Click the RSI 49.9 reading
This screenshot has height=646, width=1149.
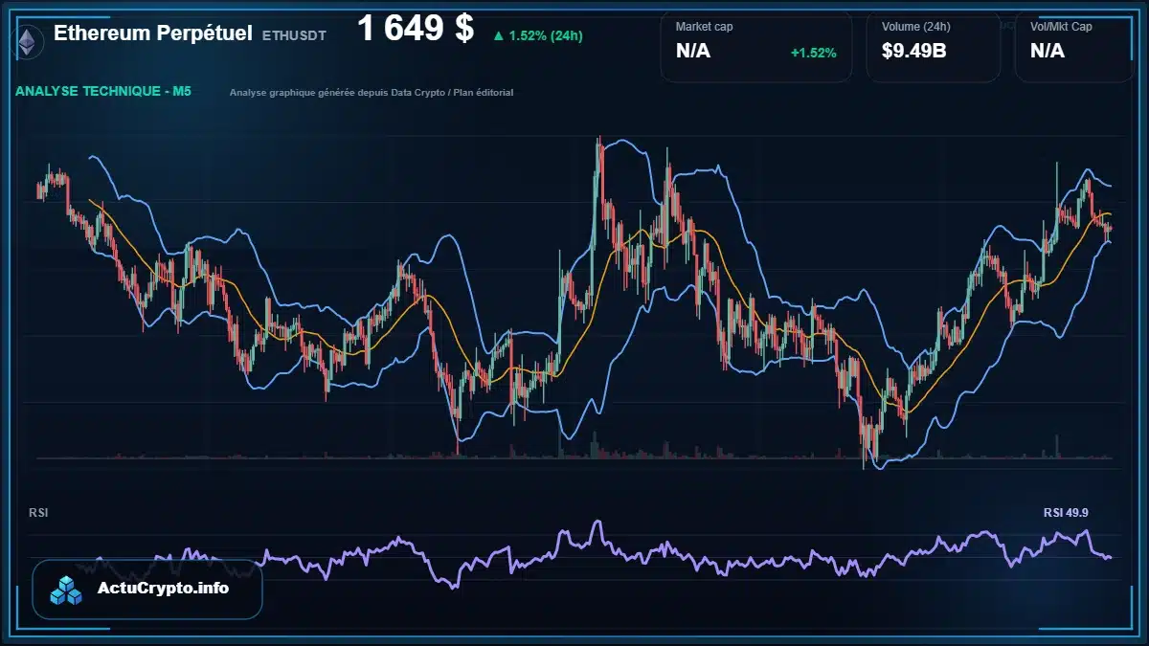coord(1066,513)
